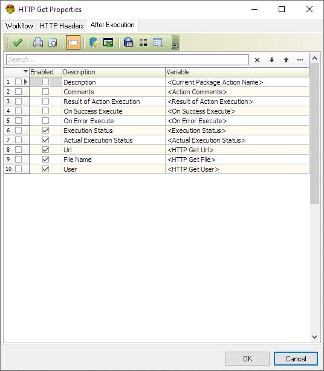Image resolution: width=324 pixels, height=371 pixels.
Task: Enable the On Success Execute checkbox
Action: 45,111
